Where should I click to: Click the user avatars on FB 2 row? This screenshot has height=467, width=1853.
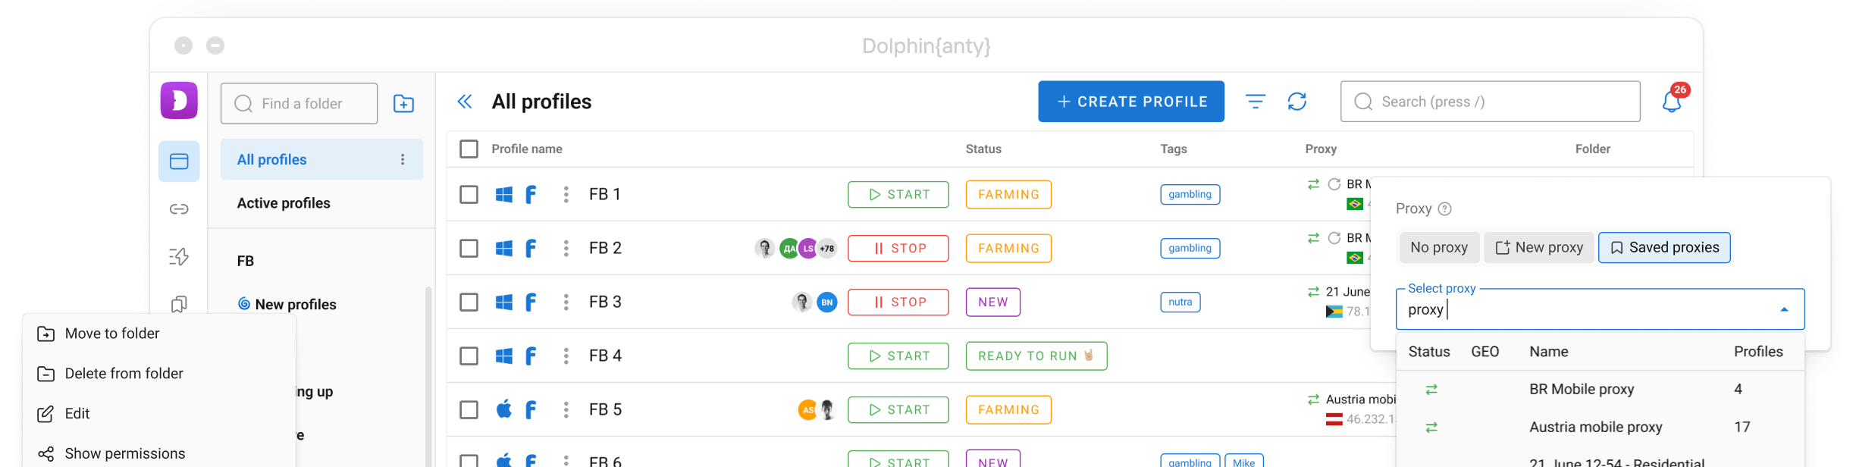(796, 248)
